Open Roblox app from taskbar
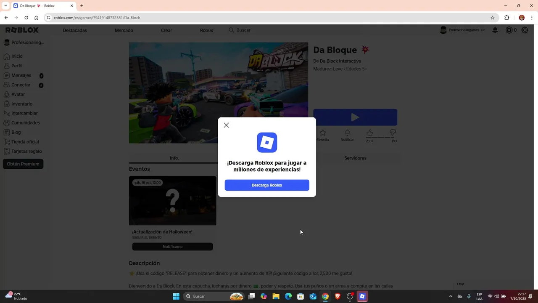The width and height of the screenshot is (538, 303). (x=362, y=296)
